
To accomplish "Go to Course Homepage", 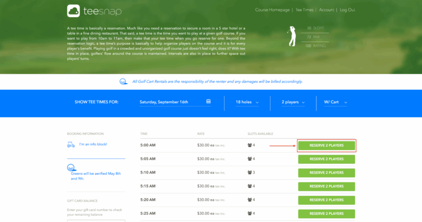I will (x=273, y=10).
